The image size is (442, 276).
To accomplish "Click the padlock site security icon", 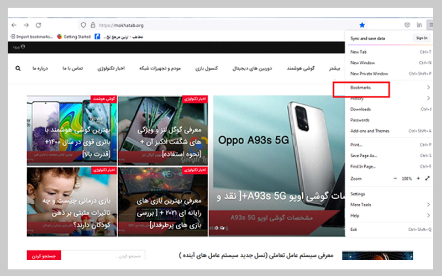I will point(93,25).
